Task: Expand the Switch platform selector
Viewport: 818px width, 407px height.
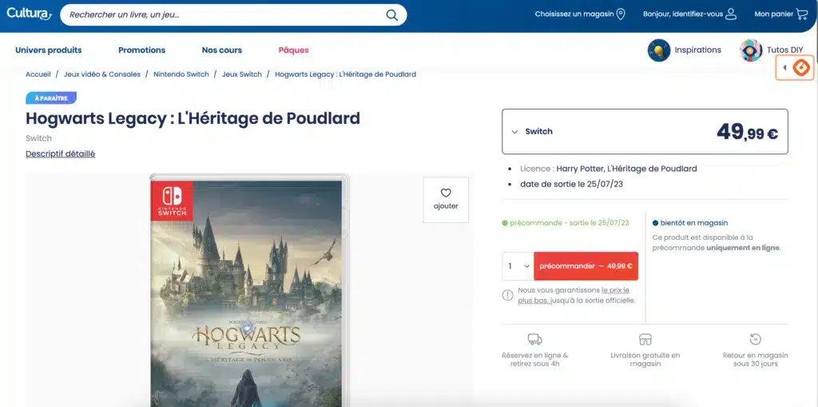Action: [515, 132]
